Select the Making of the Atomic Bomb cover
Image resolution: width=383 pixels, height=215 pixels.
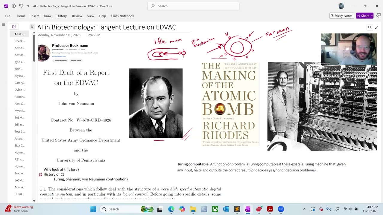(x=230, y=104)
